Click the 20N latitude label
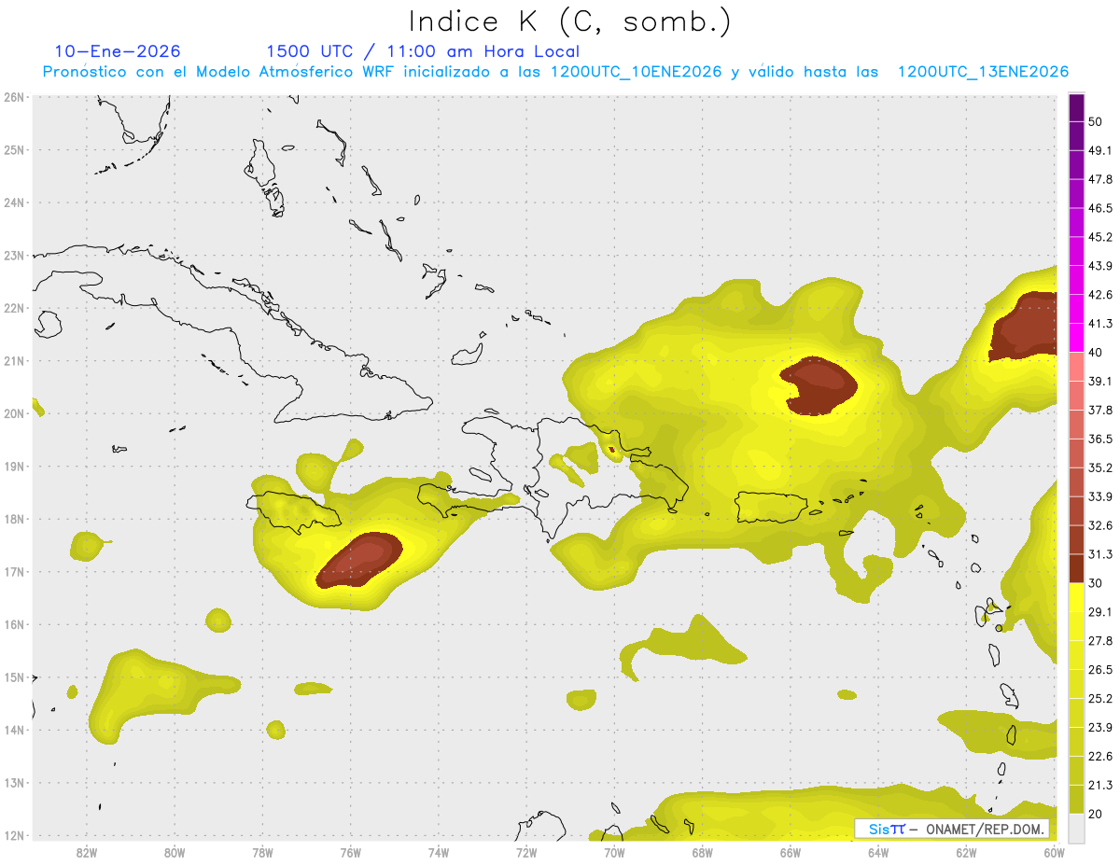 [x=15, y=413]
